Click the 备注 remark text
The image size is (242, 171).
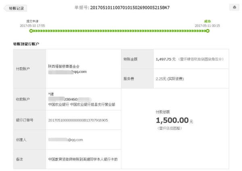click(83, 159)
